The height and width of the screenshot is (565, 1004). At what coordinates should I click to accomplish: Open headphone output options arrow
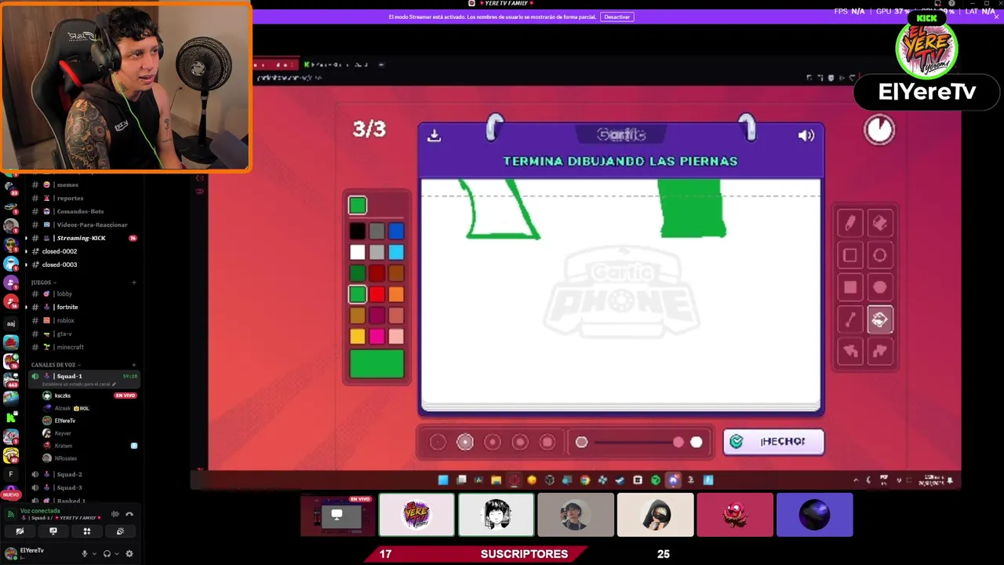(117, 554)
